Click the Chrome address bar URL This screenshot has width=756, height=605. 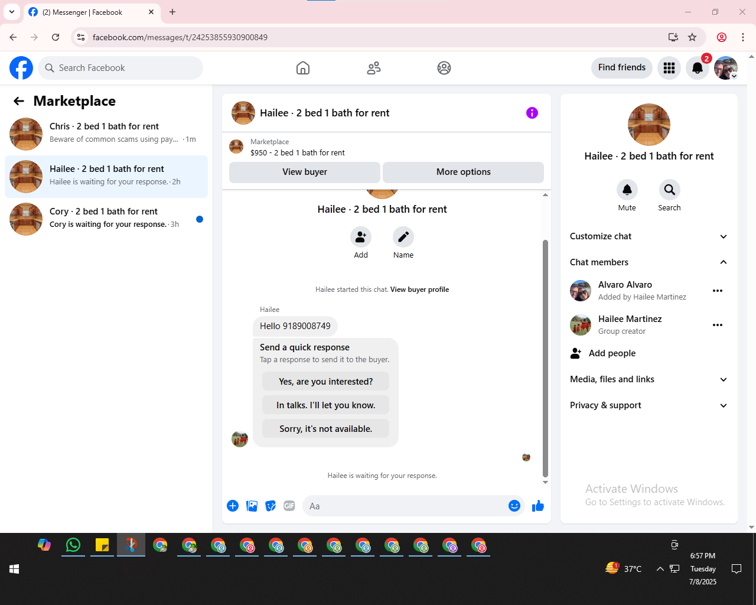180,37
